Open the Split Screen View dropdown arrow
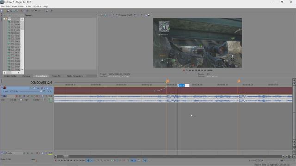Viewport: 296px width, 166px height. click(x=117, y=15)
